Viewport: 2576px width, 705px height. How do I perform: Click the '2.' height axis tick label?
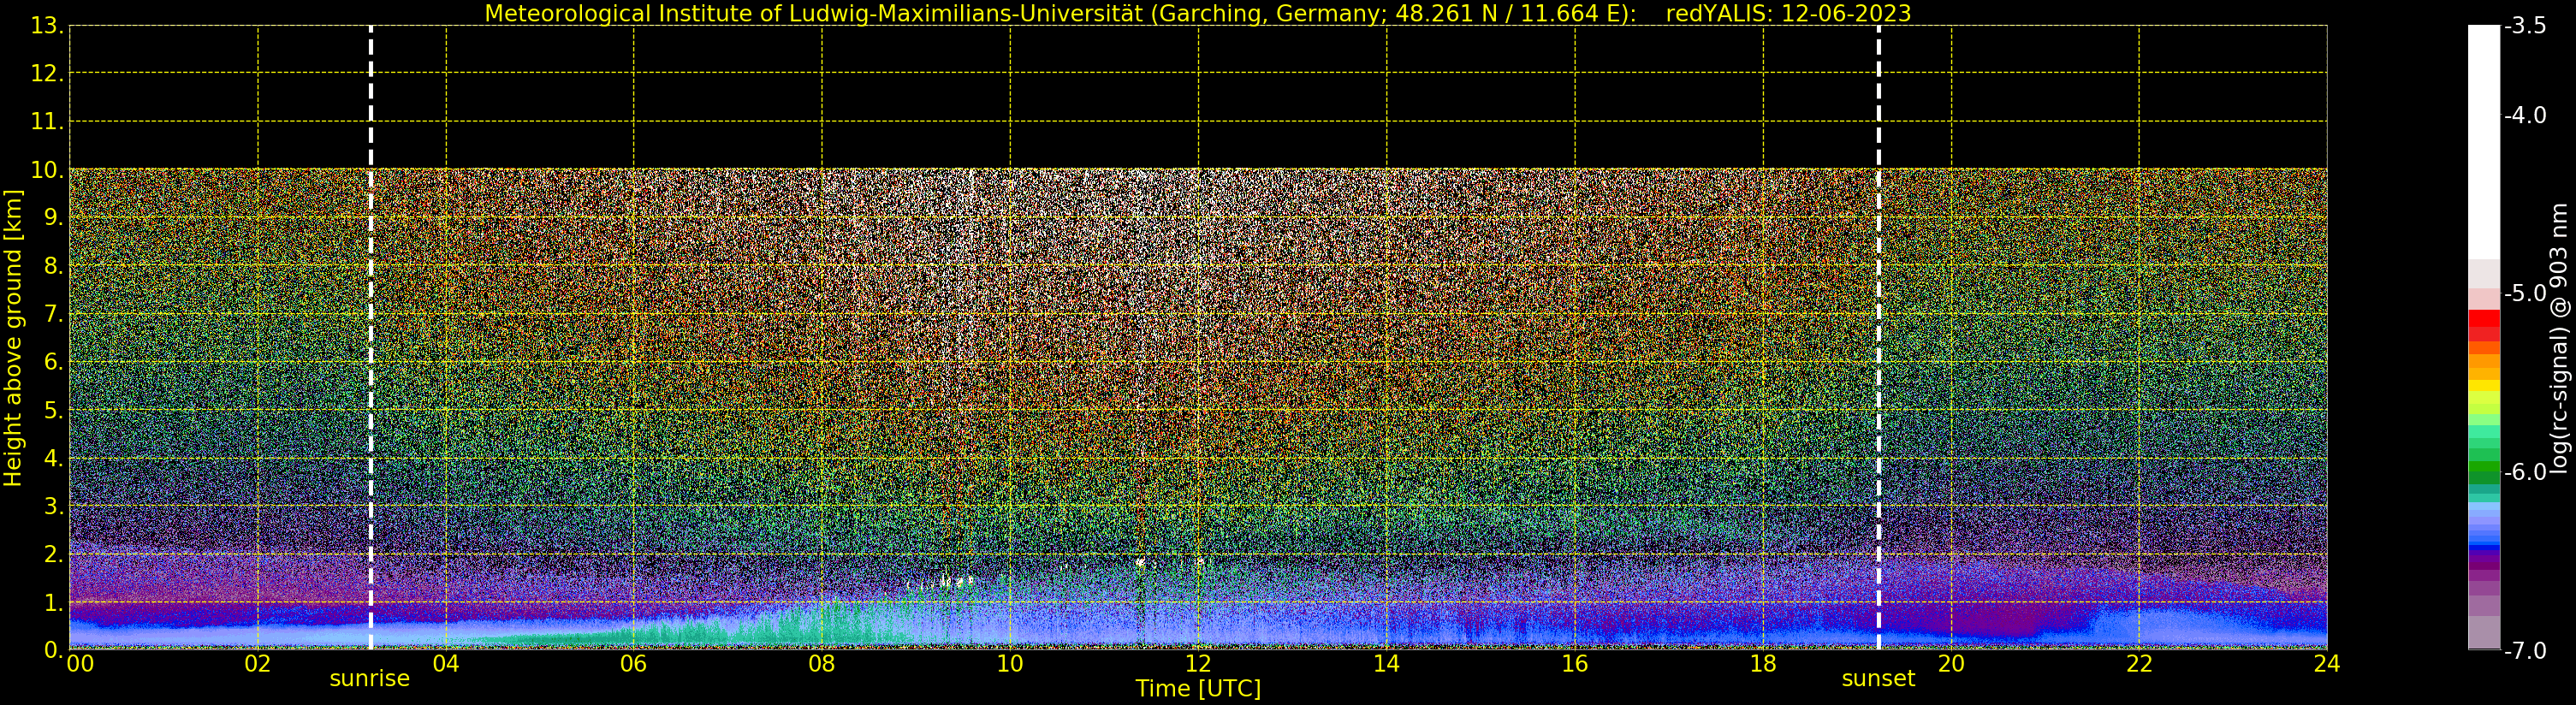(x=53, y=554)
